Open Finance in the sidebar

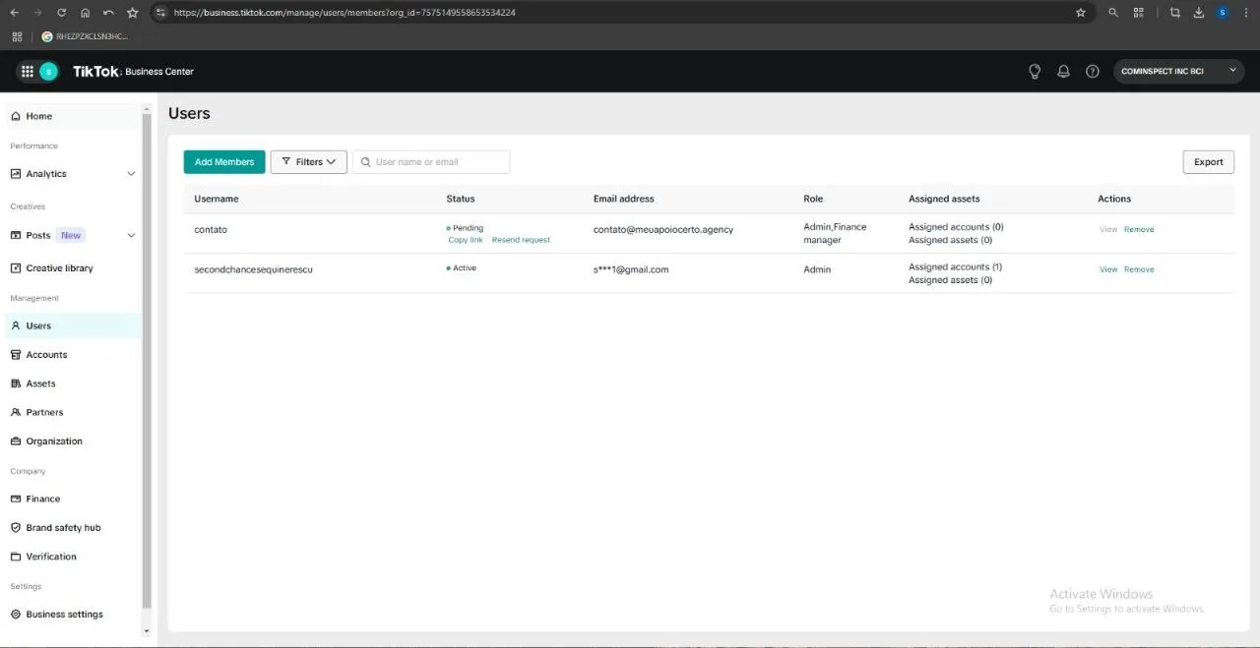pos(74,499)
